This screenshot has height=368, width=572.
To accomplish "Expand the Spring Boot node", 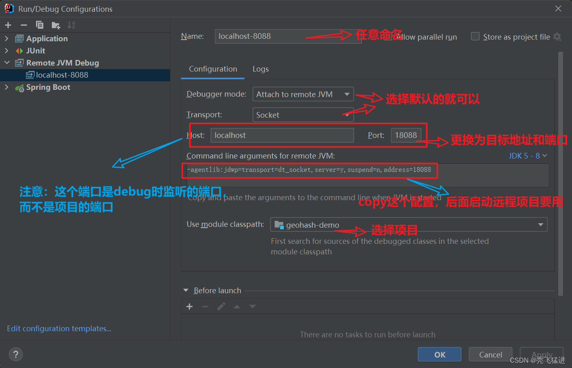I will [x=6, y=87].
